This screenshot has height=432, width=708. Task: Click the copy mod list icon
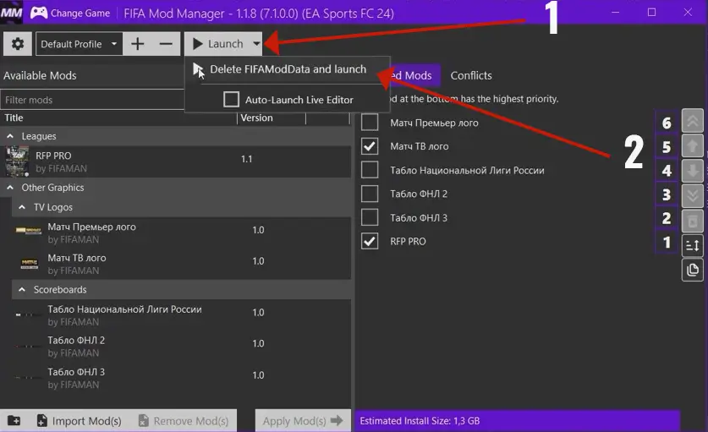(x=692, y=270)
